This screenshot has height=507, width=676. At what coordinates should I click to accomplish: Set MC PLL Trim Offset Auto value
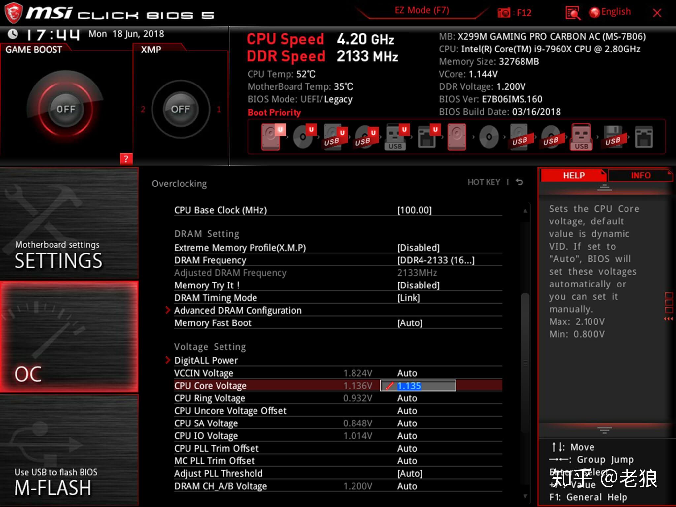click(407, 461)
